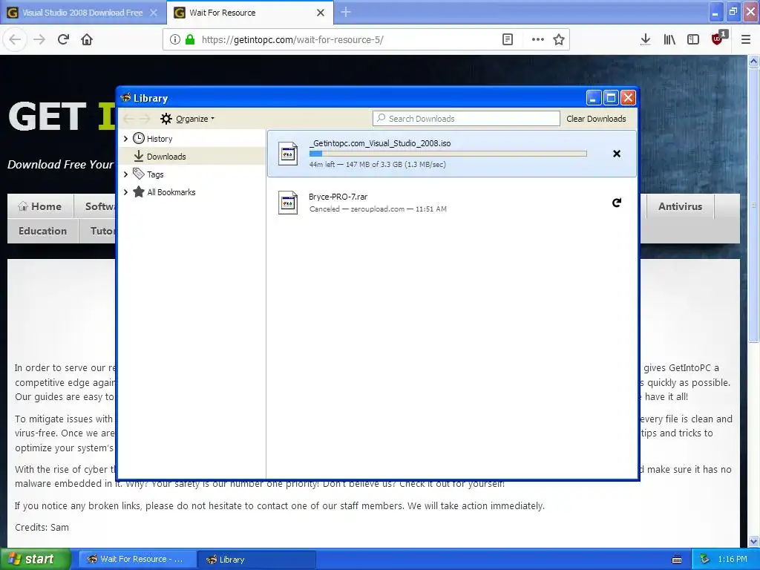The height and width of the screenshot is (570, 760).
Task: Close the Visual Studio 2008 tab
Action: 153,13
